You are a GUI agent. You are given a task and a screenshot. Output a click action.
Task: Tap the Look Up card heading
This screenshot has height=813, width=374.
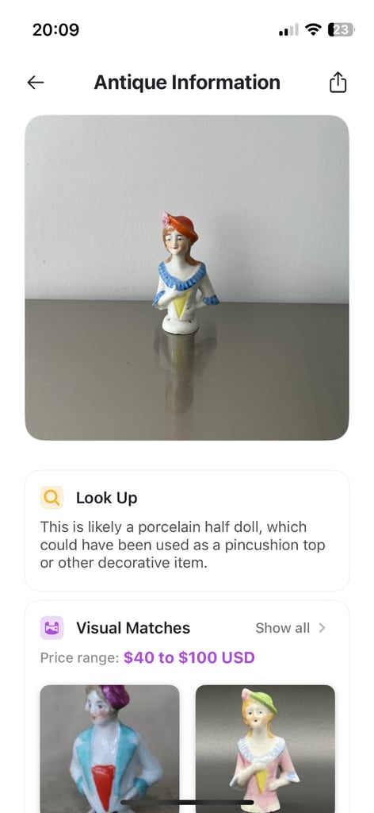(x=106, y=498)
